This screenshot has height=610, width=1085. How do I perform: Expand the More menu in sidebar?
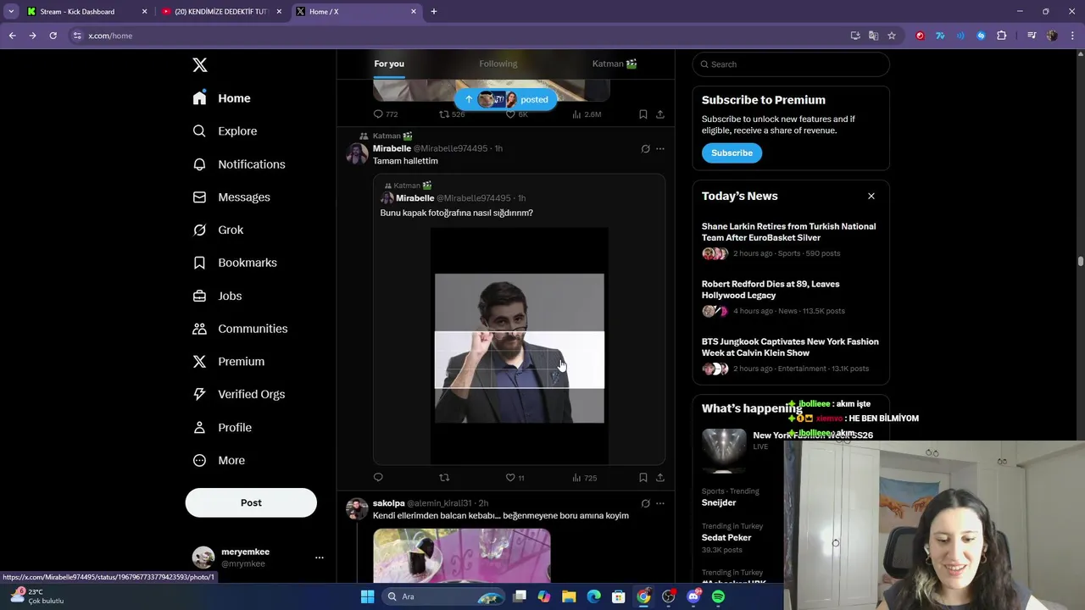(219, 461)
